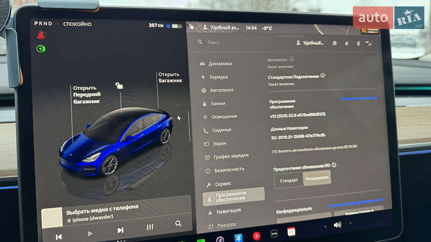Screen dimensions: 431x242
Task: Open the Wi‑Fi/LTE connectivity icon
Action: point(369,44)
